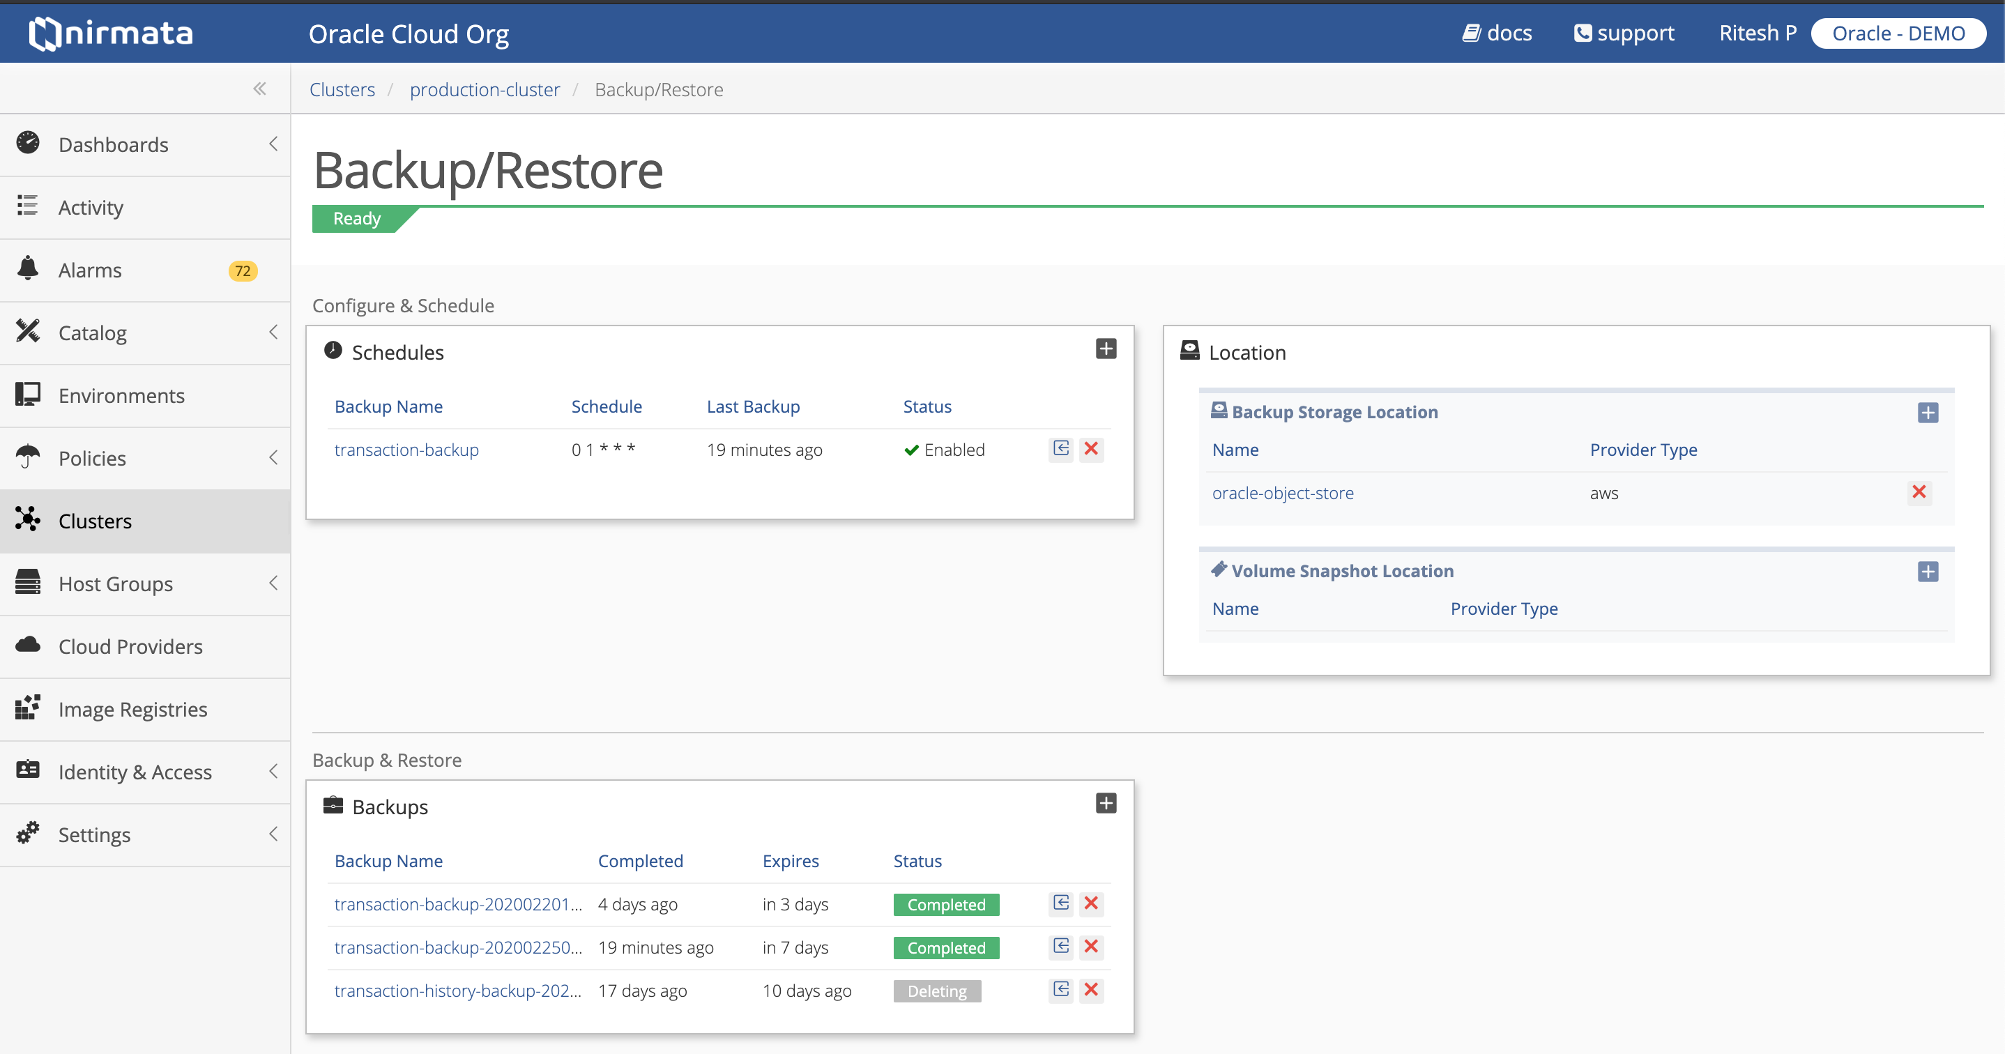Screen dimensions: 2005x1054
Task: Go to production-cluster breadcrumb
Action: tap(485, 89)
